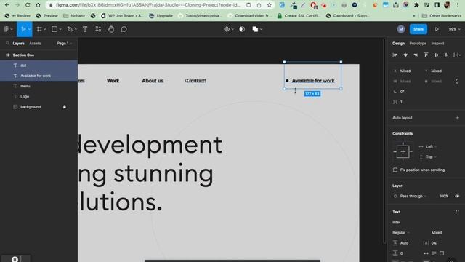Click the Share button

(x=418, y=29)
